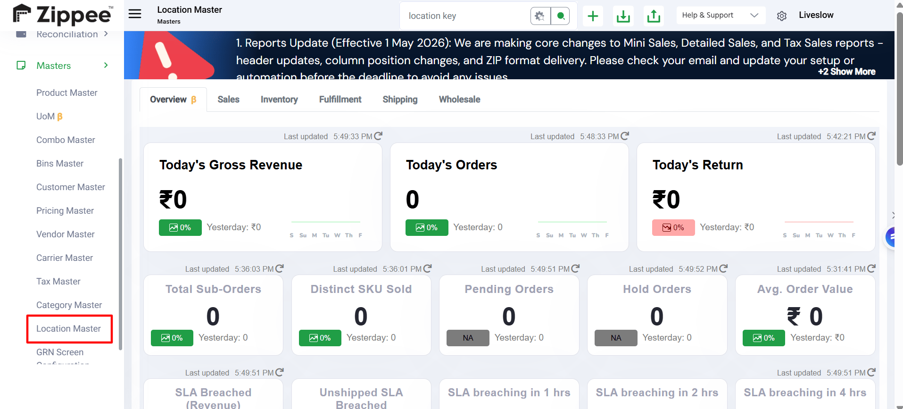Click the Masters sidebar icon
This screenshot has height=409, width=903.
[x=21, y=65]
